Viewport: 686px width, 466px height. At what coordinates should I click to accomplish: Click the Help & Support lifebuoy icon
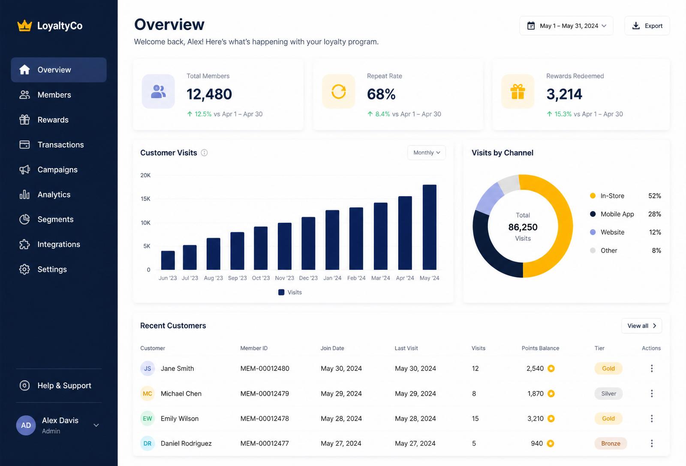pos(24,385)
